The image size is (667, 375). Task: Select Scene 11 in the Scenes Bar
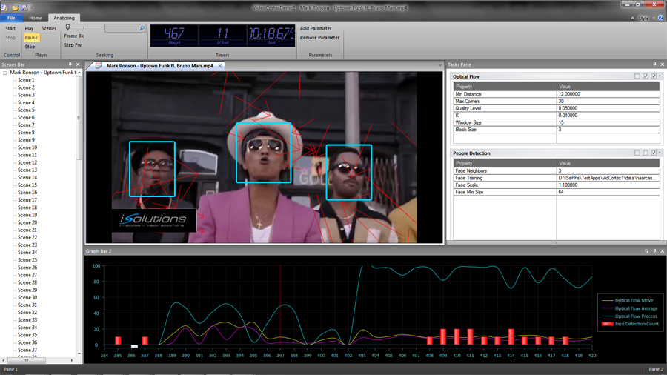click(x=27, y=155)
